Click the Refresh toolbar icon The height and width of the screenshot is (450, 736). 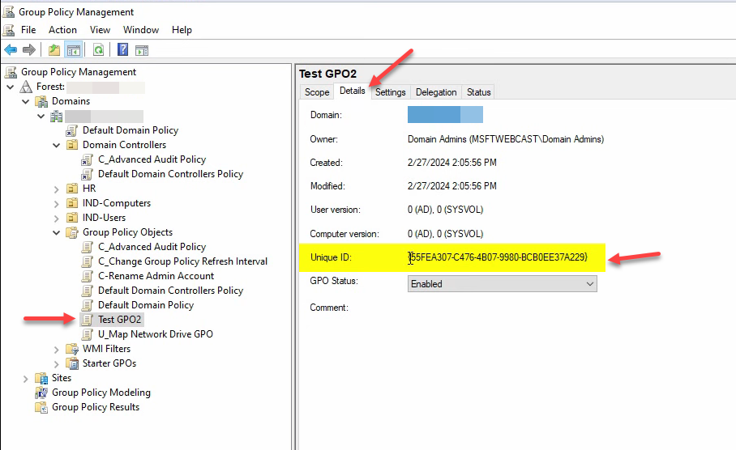[x=99, y=49]
